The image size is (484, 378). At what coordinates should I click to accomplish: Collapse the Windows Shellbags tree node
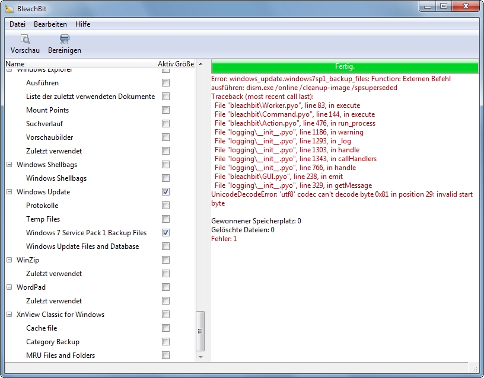coord(9,164)
